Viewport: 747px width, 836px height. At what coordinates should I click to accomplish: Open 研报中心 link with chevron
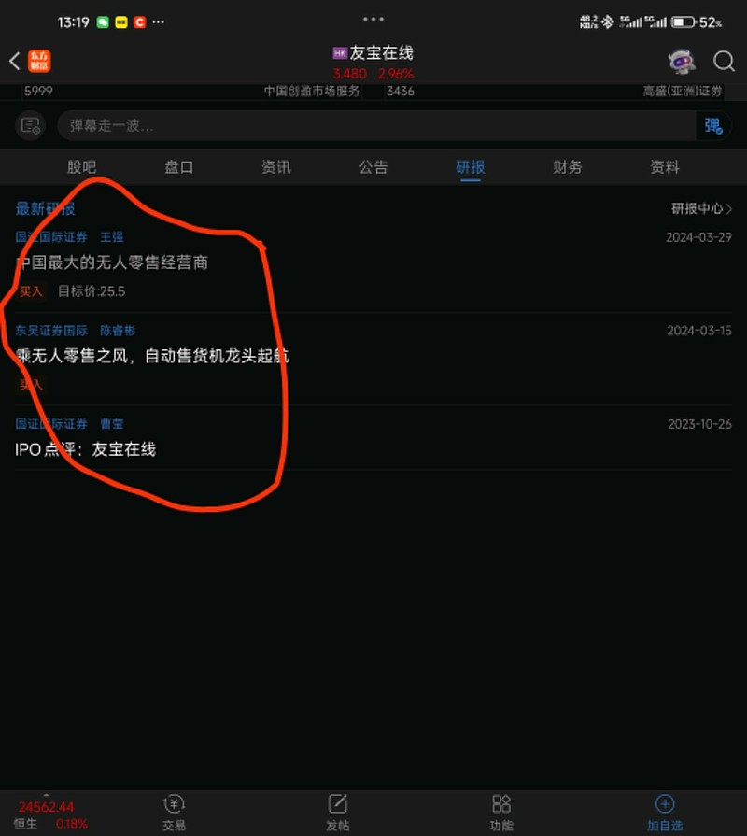tap(701, 208)
